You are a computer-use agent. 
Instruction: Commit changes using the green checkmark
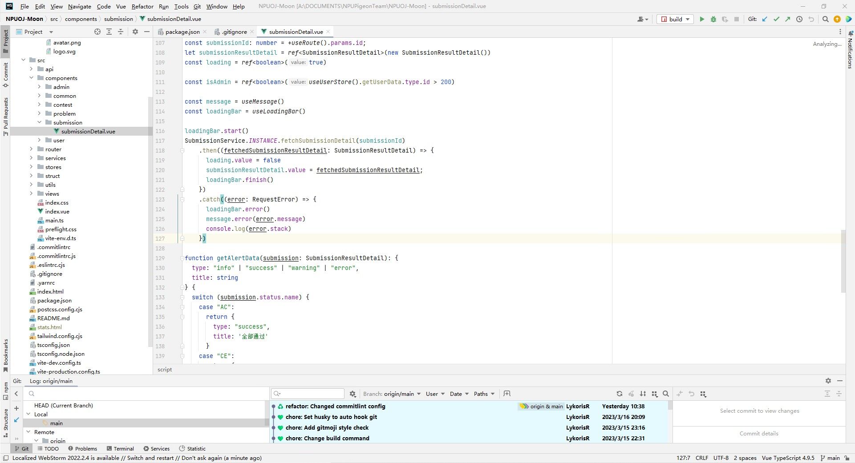[x=776, y=19]
